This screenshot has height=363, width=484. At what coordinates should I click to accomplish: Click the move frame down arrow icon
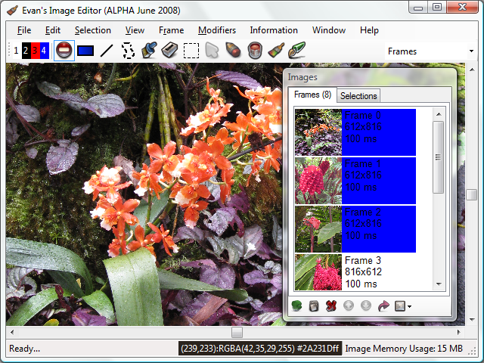coord(366,306)
